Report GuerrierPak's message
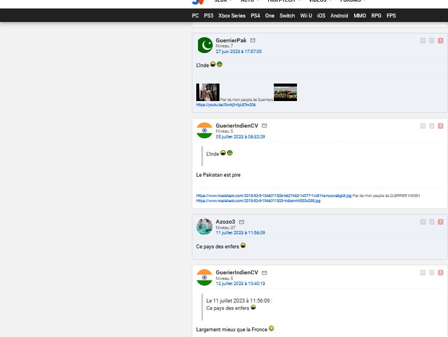The width and height of the screenshot is (448, 337). coord(441,41)
